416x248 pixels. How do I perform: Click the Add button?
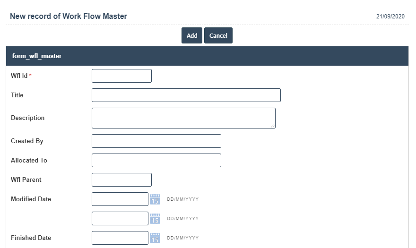pos(191,35)
